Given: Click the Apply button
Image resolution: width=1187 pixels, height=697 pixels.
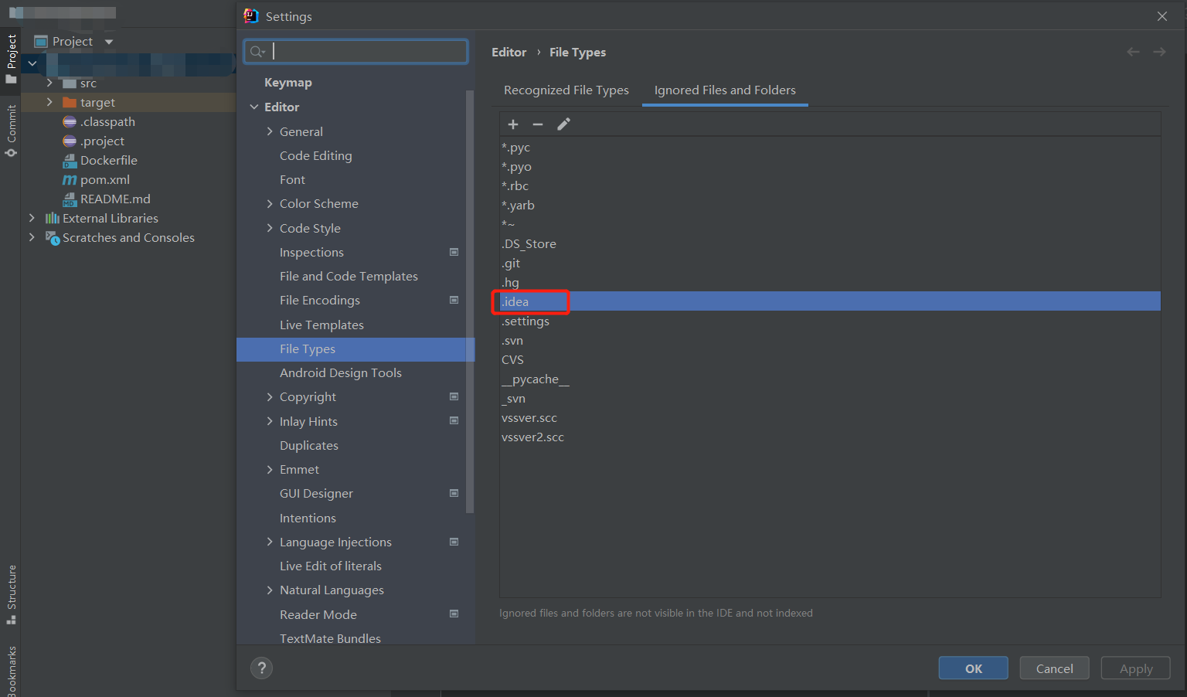Looking at the screenshot, I should coord(1136,668).
